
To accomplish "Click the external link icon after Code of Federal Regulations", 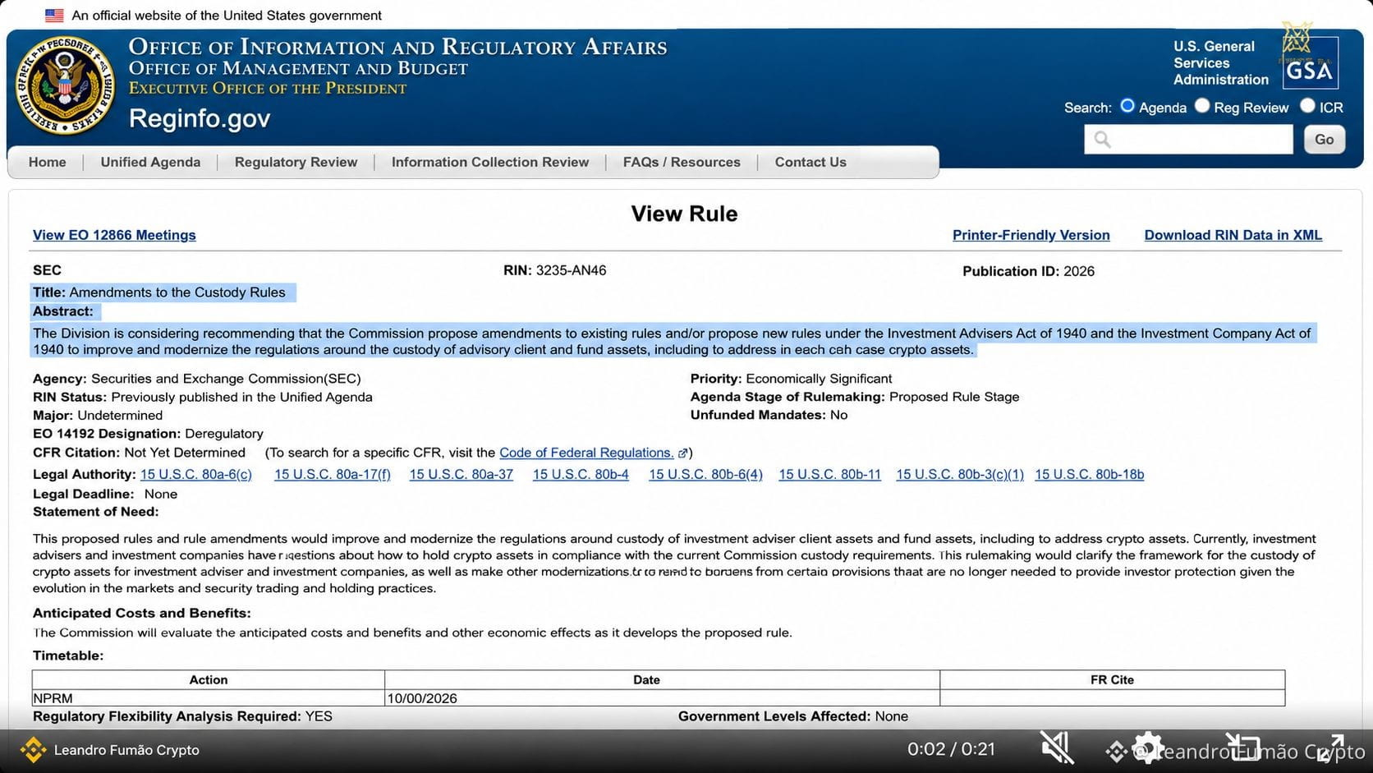I will click(682, 453).
